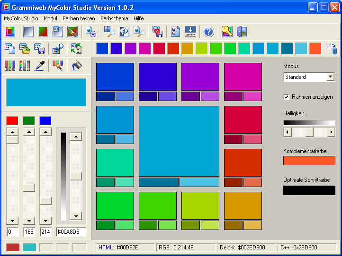Click the Optimale Schriftfarbe black swatch
Image resolution: width=342 pixels, height=256 pixels.
click(309, 190)
